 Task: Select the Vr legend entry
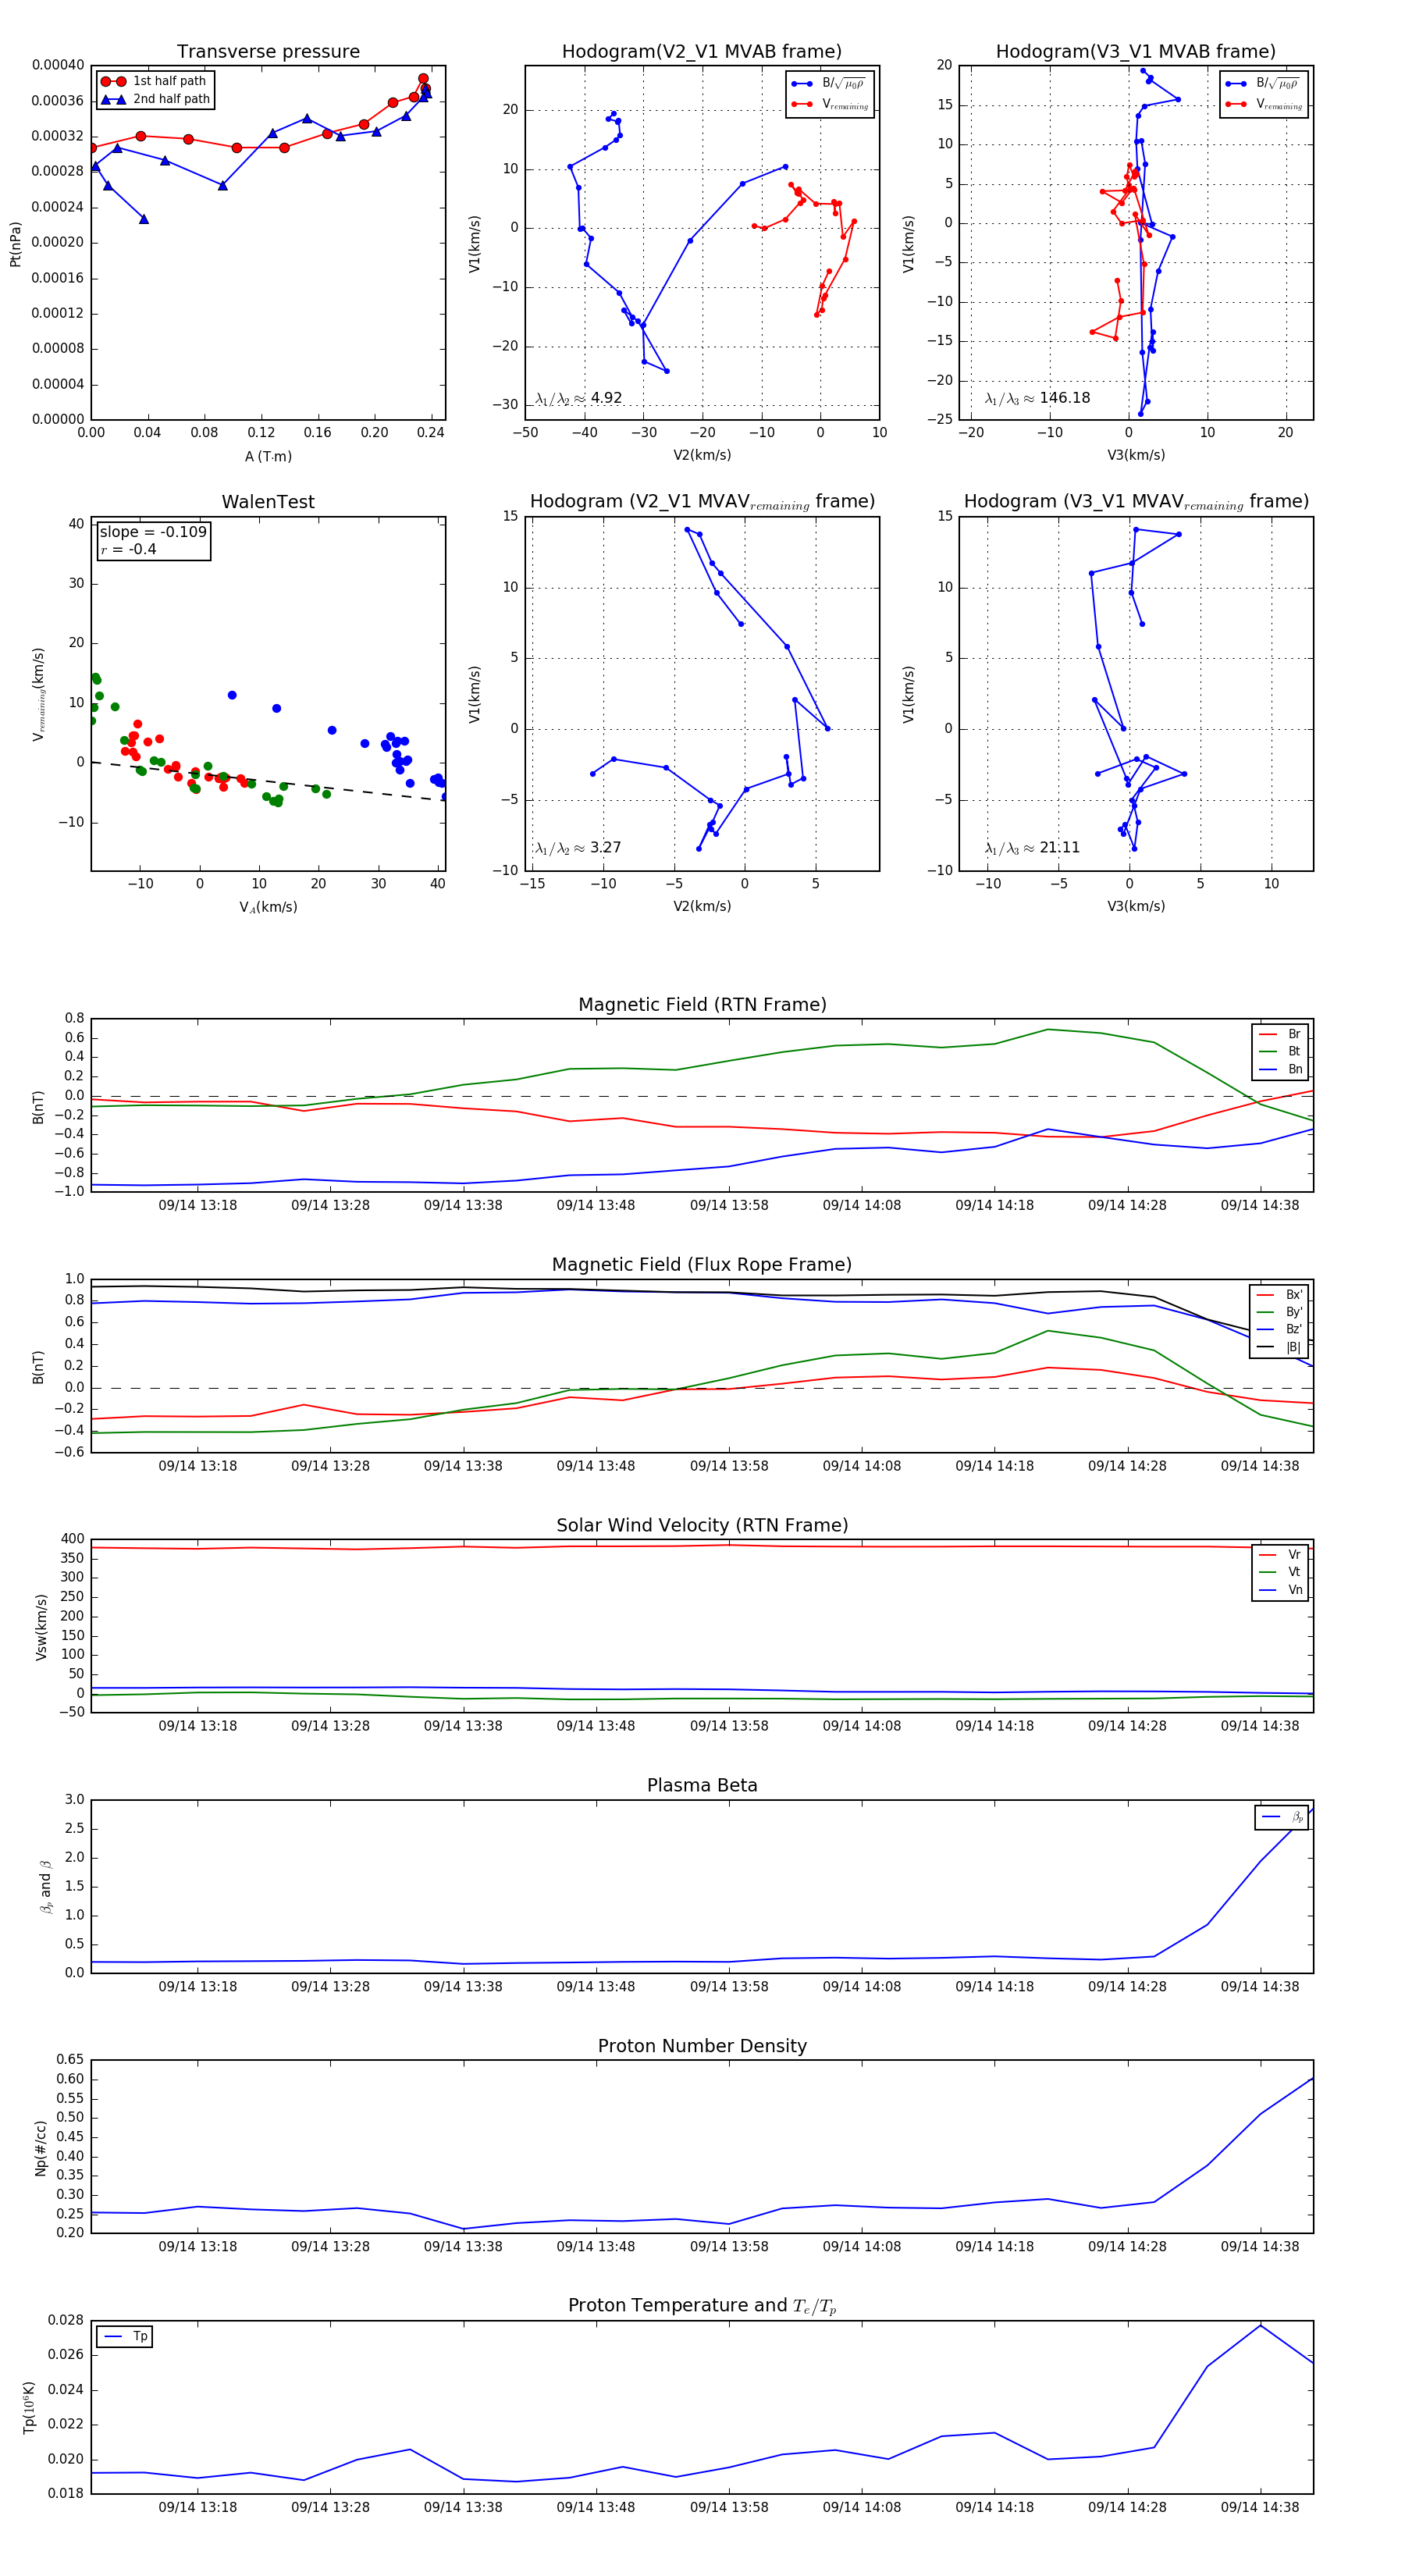point(1281,1555)
